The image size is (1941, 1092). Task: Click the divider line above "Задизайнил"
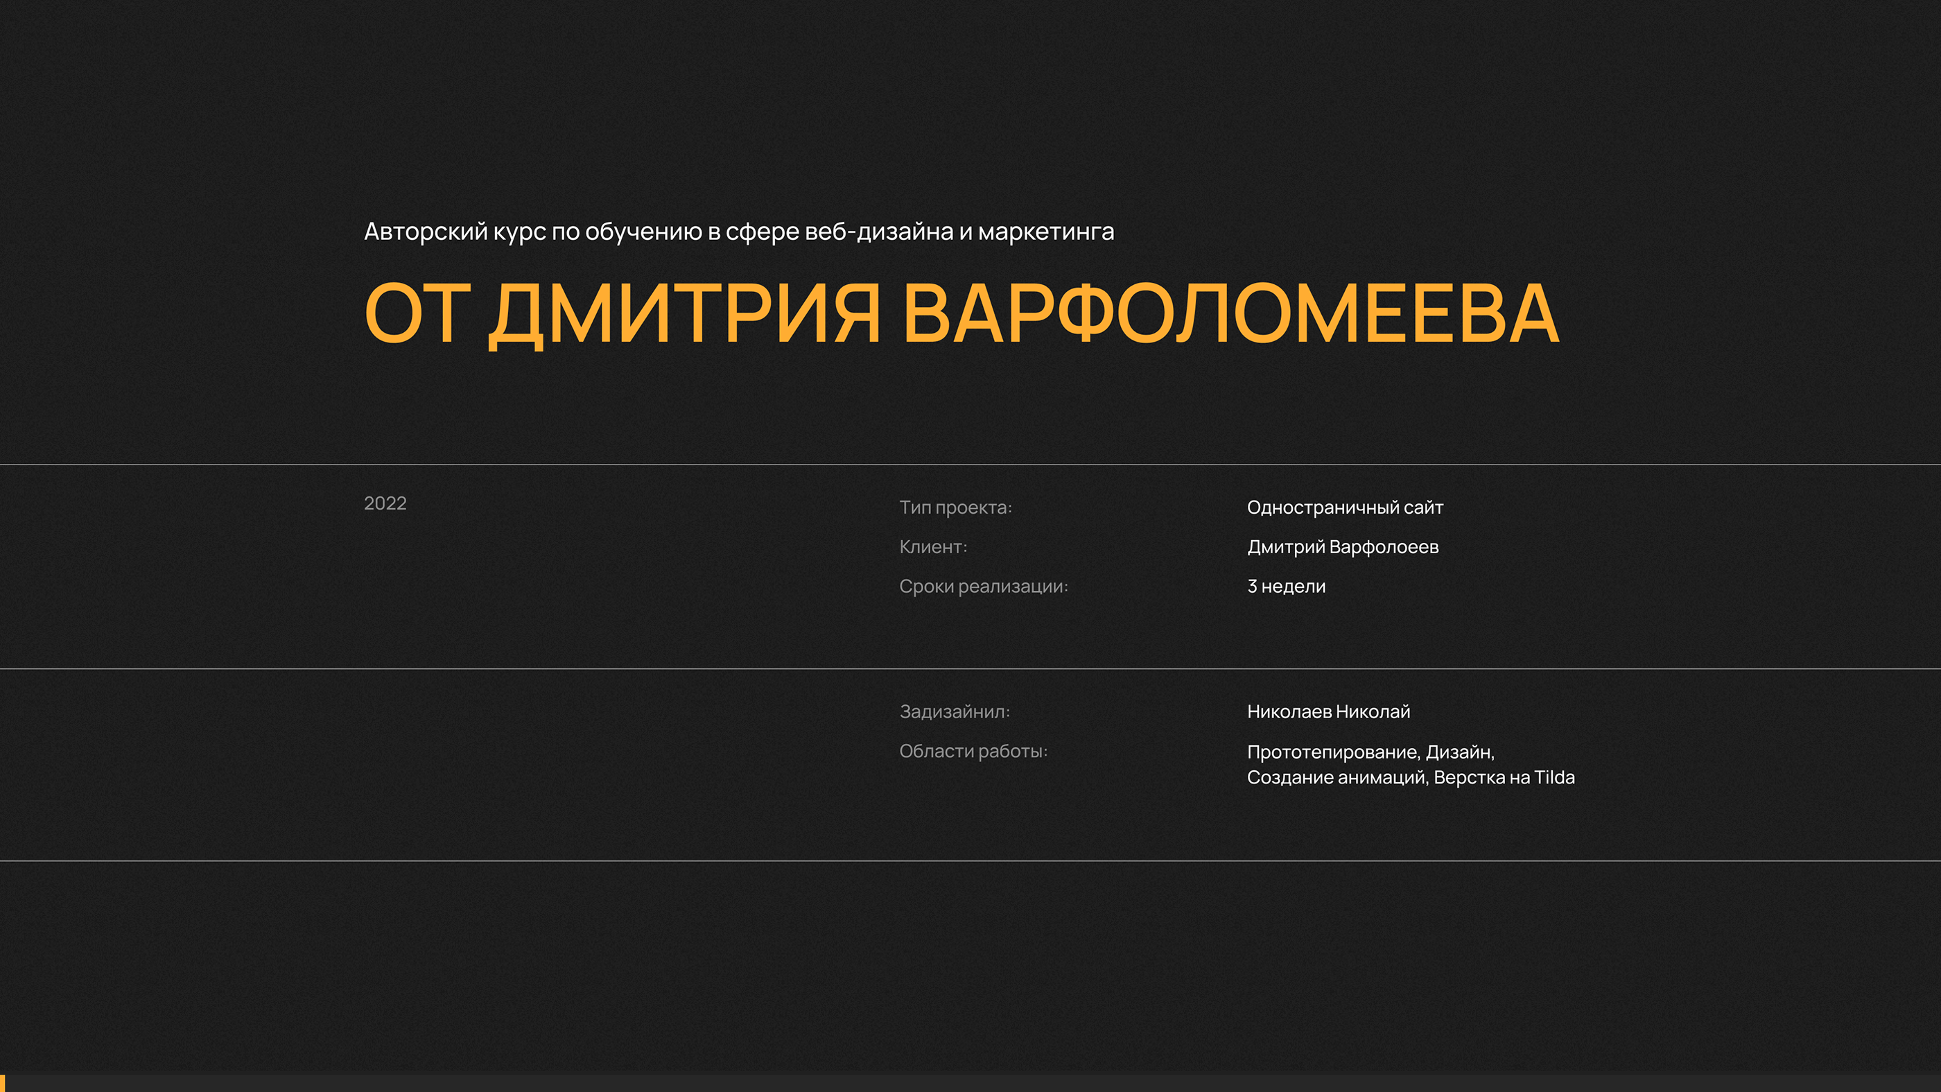pos(970,668)
